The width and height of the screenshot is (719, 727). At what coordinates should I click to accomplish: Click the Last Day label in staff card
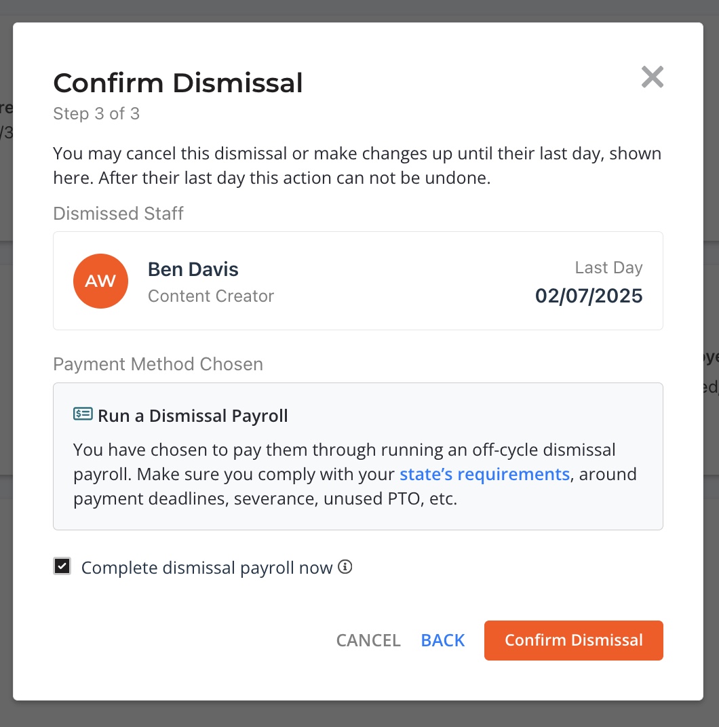[608, 267]
